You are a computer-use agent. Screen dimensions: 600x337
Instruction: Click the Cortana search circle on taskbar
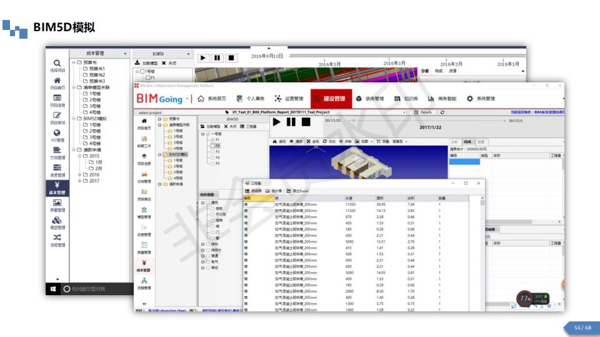pos(67,289)
